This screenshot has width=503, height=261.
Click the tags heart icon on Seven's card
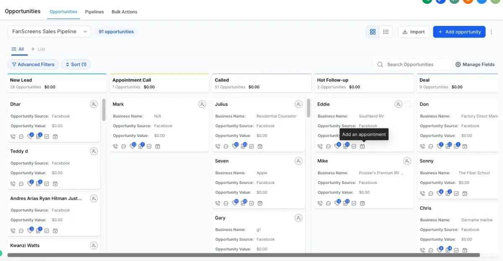[x=235, y=203]
